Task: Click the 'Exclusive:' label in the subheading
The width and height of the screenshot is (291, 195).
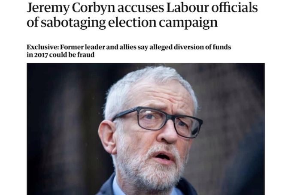Action: [x=42, y=47]
